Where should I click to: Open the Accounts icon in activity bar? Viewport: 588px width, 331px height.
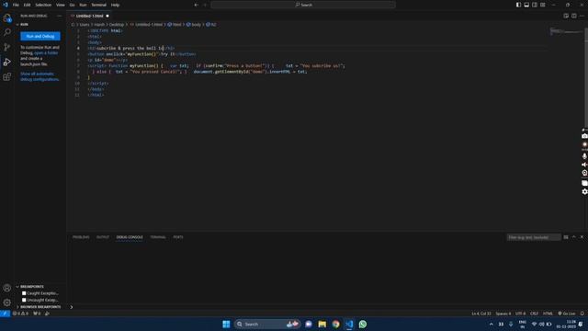pyautogui.click(x=6, y=288)
